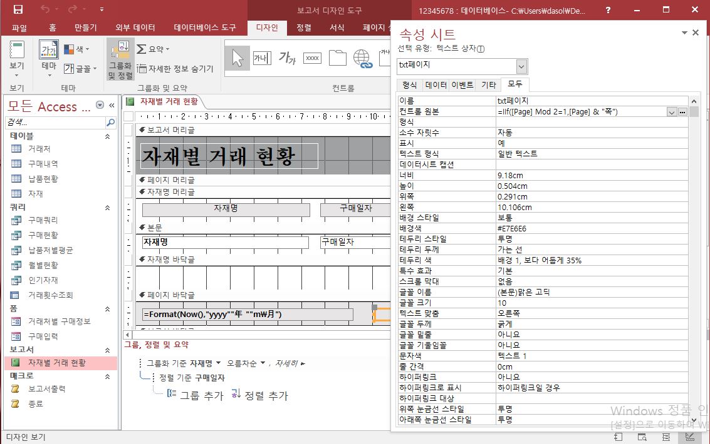
Task: Click 그룹 추가 to add a group
Action: pyautogui.click(x=195, y=395)
